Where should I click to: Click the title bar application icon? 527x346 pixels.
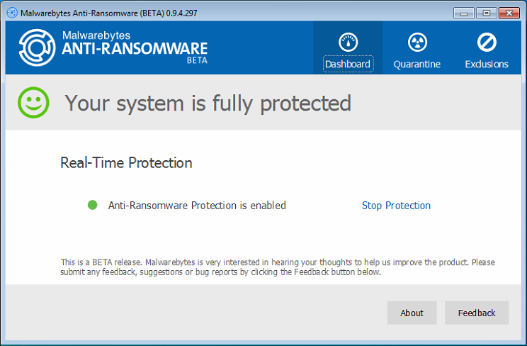pyautogui.click(x=12, y=12)
